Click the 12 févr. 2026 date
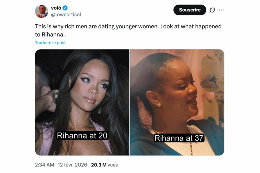The image size is (260, 173). 72,165
